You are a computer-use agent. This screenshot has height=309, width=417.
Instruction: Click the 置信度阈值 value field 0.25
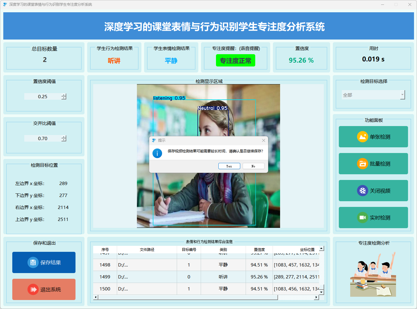(43, 96)
